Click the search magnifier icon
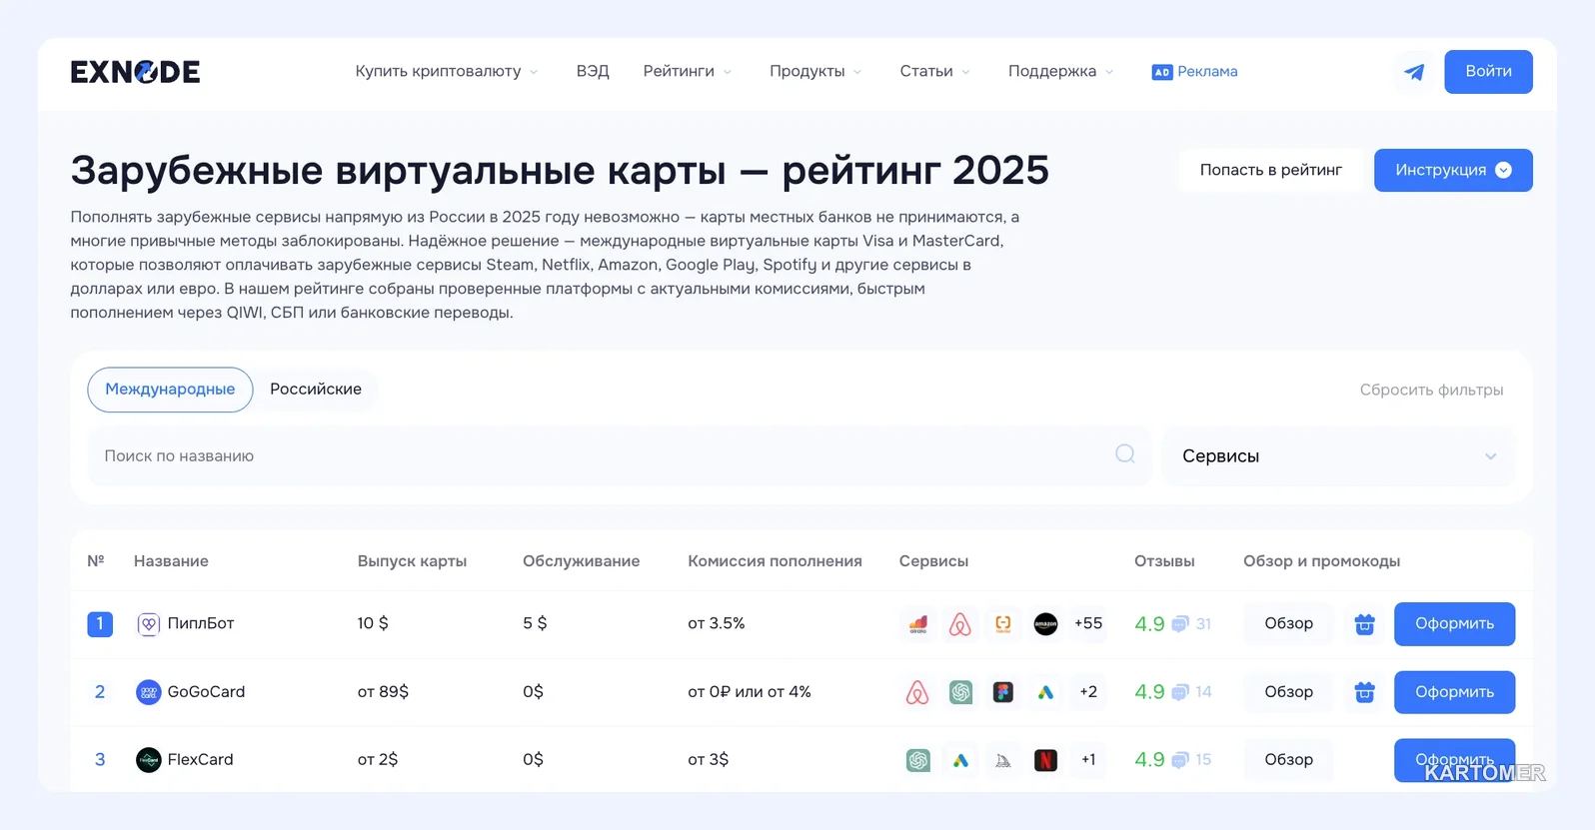 pyautogui.click(x=1125, y=454)
